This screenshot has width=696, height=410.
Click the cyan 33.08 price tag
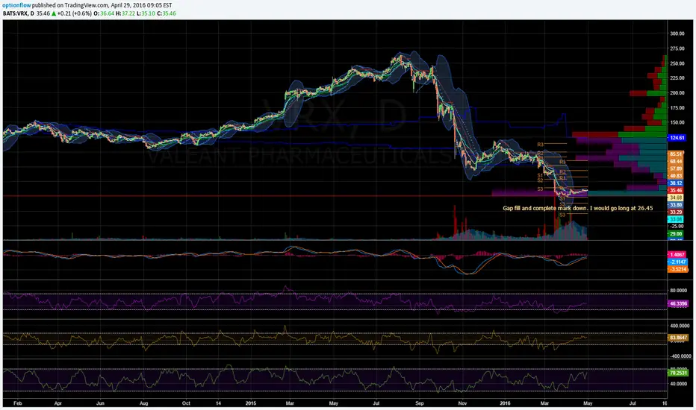coord(676,219)
